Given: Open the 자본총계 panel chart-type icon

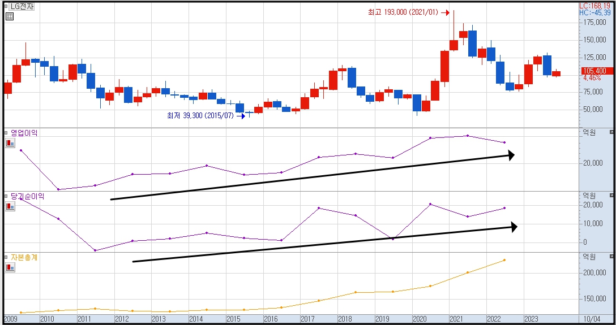Looking at the screenshot, I should pos(10,268).
